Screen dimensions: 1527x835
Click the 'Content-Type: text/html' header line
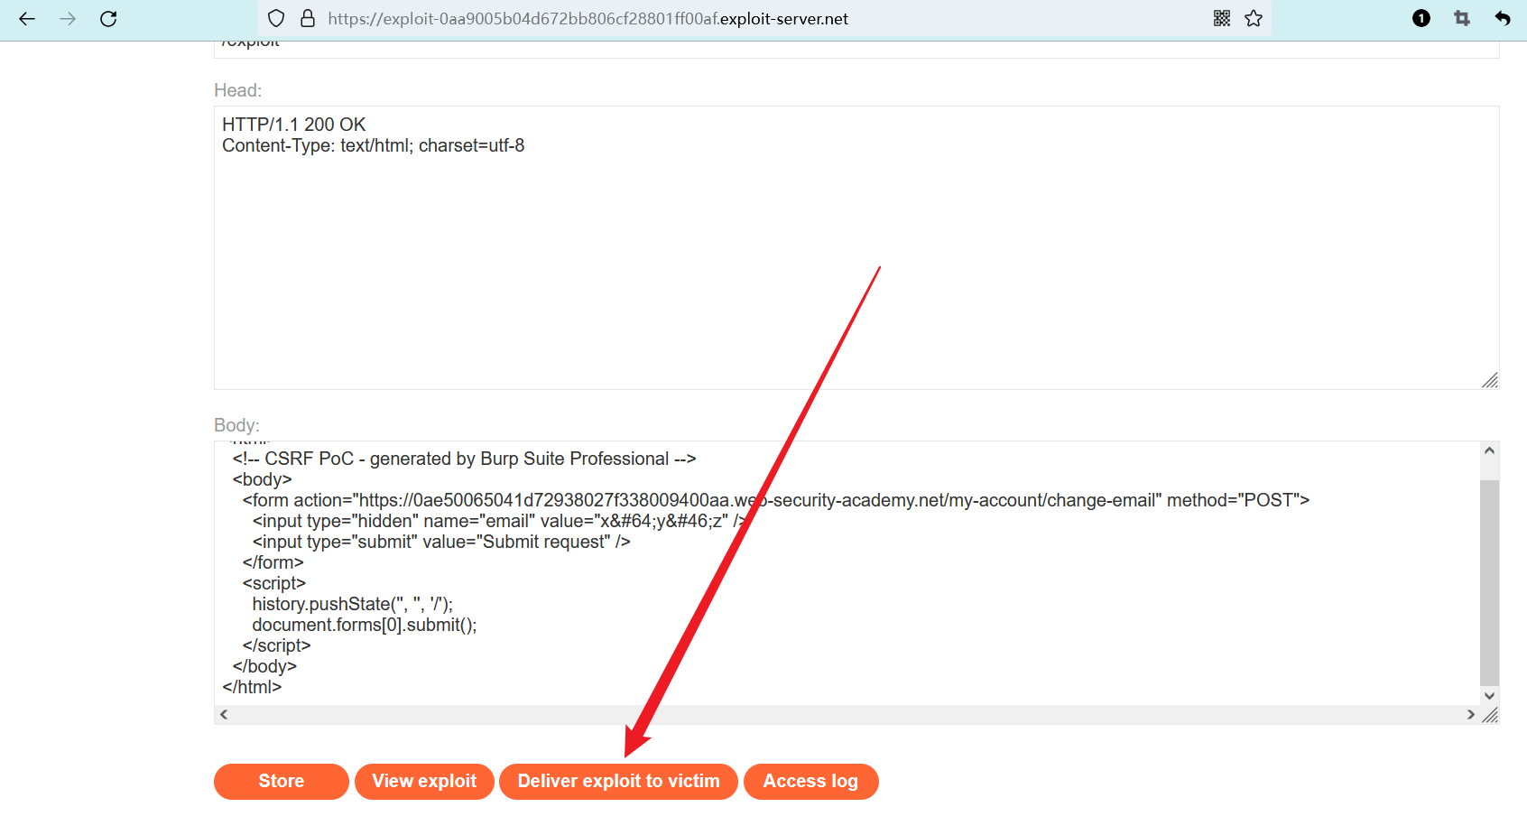tap(374, 145)
